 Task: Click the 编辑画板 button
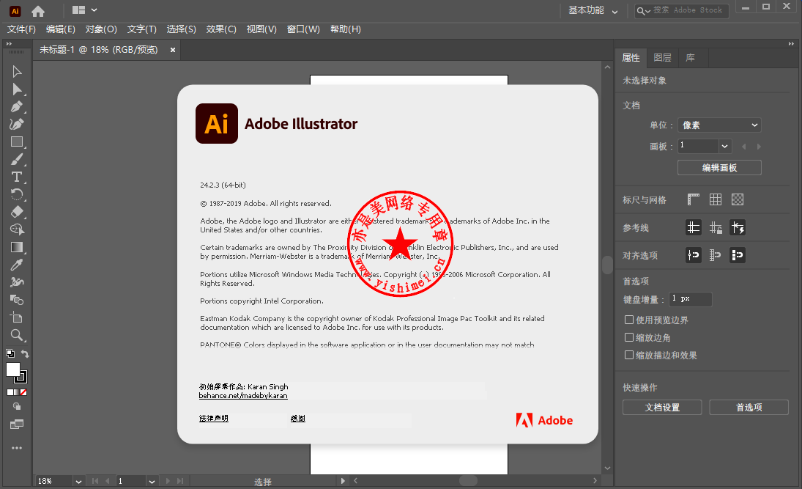(x=719, y=167)
